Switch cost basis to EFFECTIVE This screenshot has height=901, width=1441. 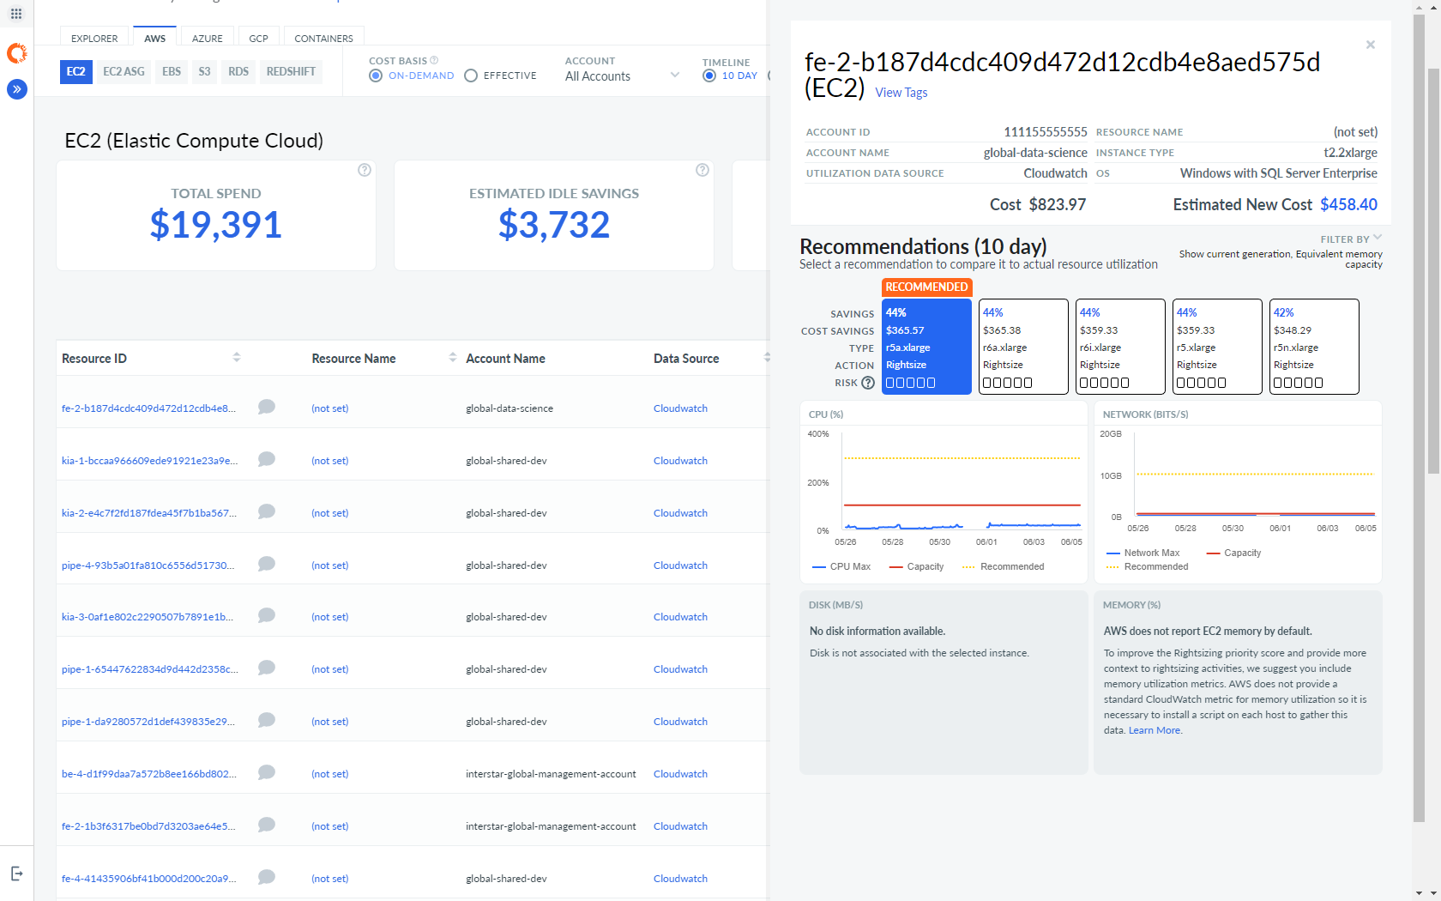click(471, 76)
